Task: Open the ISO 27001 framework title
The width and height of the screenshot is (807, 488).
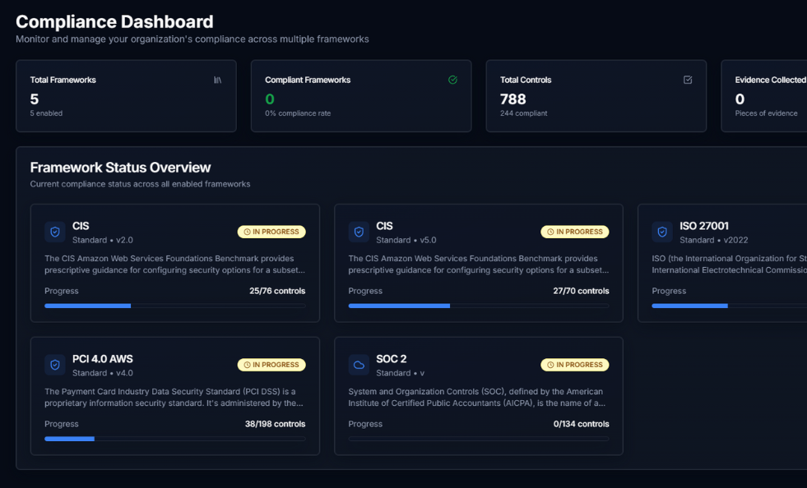Action: (x=703, y=226)
